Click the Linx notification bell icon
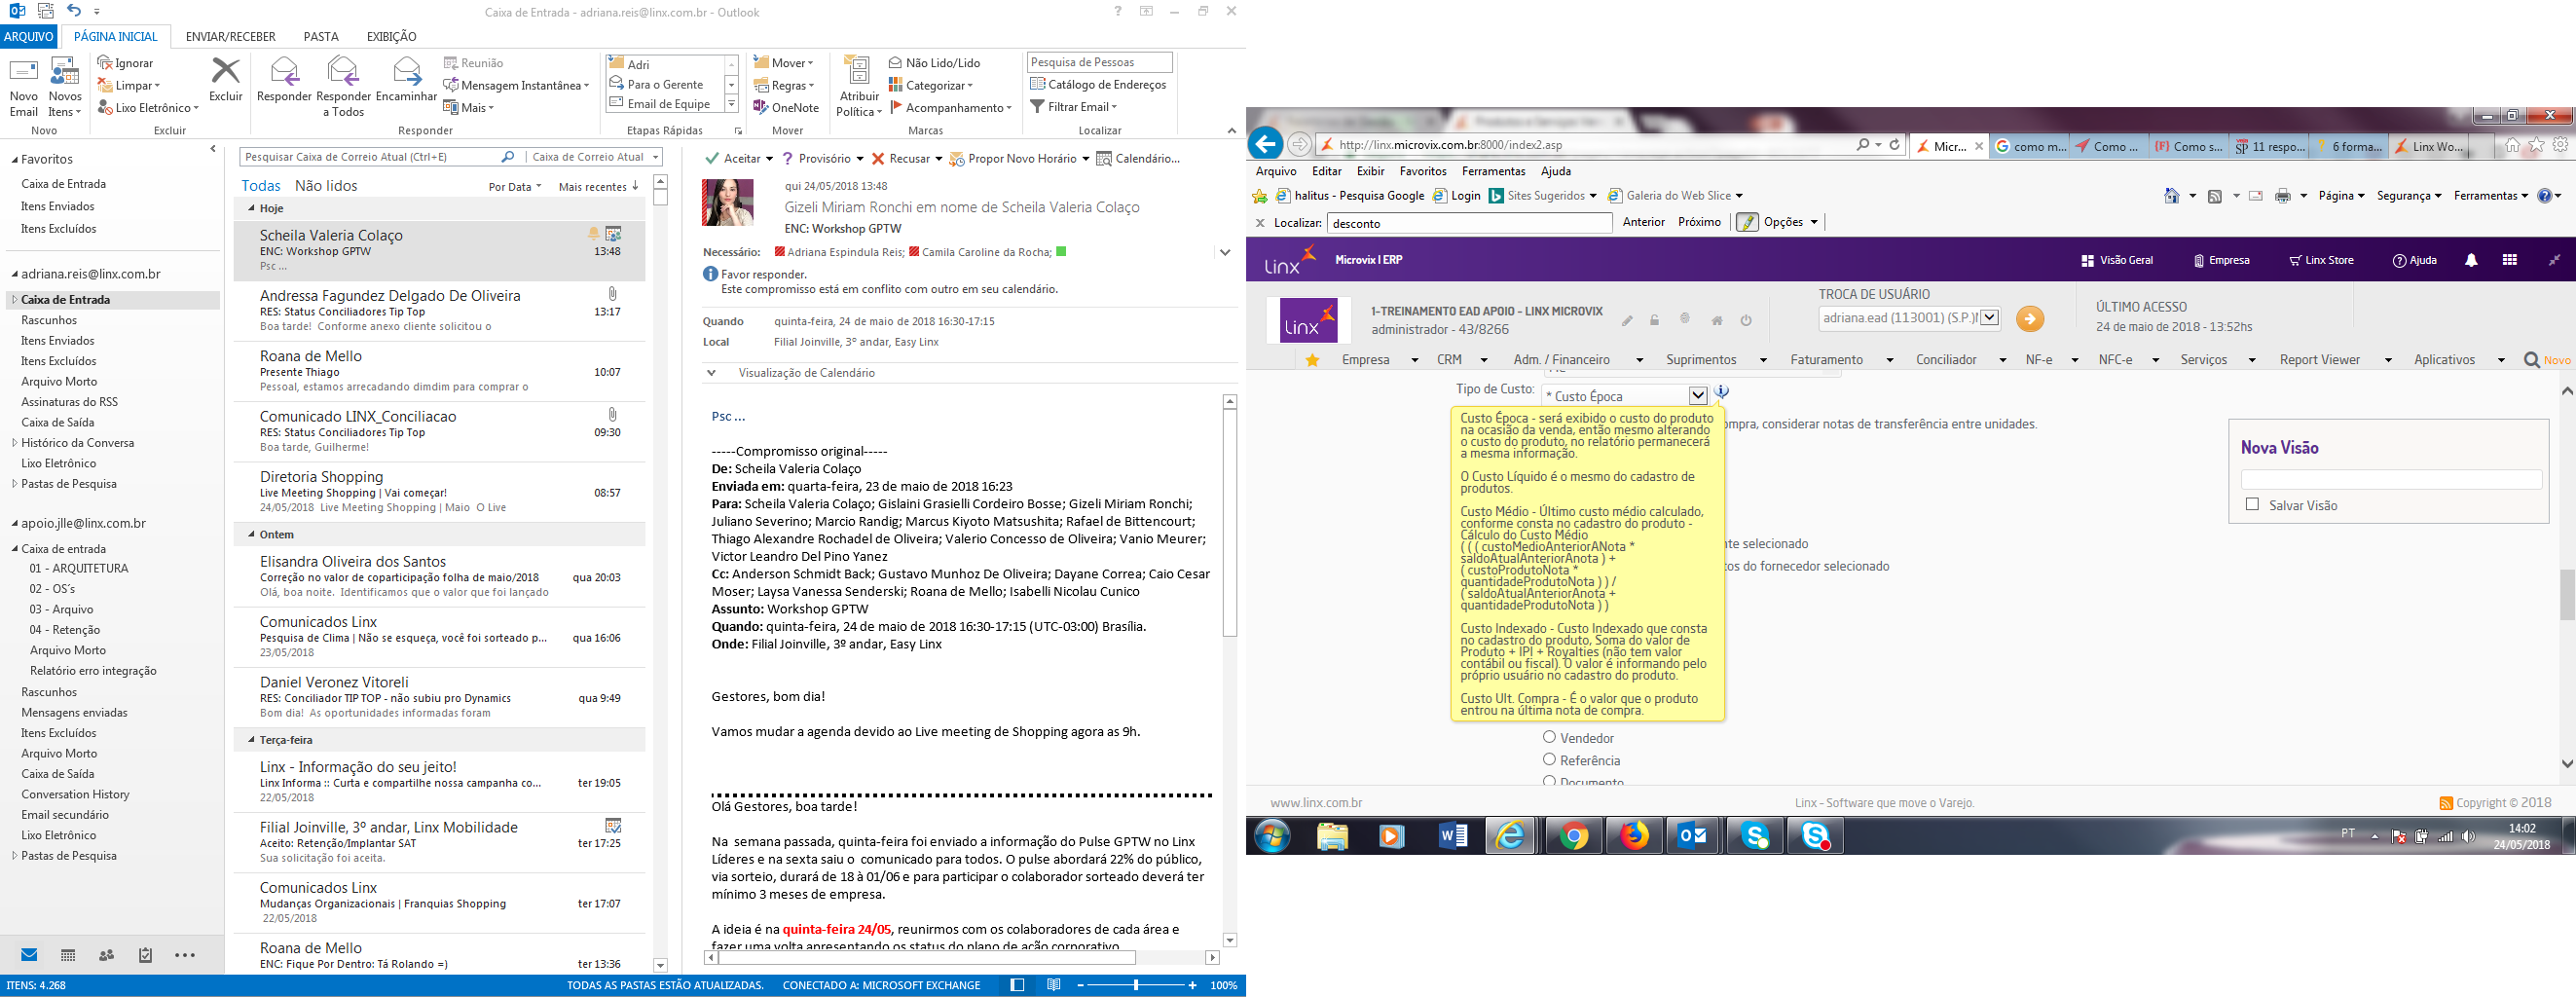Screen dimensions: 2576x997 2471,260
